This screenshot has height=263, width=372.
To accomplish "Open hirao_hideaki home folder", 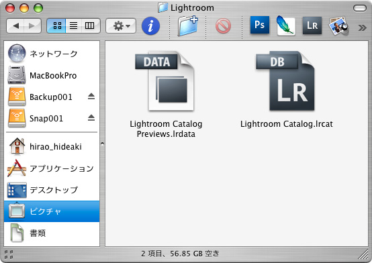I will point(52,146).
